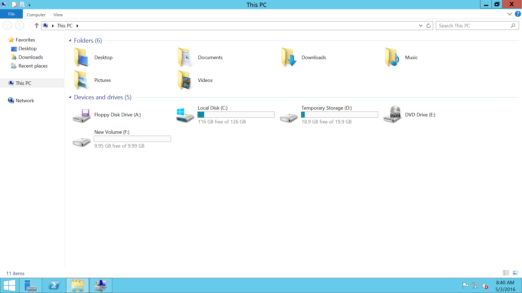This screenshot has width=522, height=293.
Task: Click the Up arrow navigation icon
Action: pyautogui.click(x=36, y=26)
